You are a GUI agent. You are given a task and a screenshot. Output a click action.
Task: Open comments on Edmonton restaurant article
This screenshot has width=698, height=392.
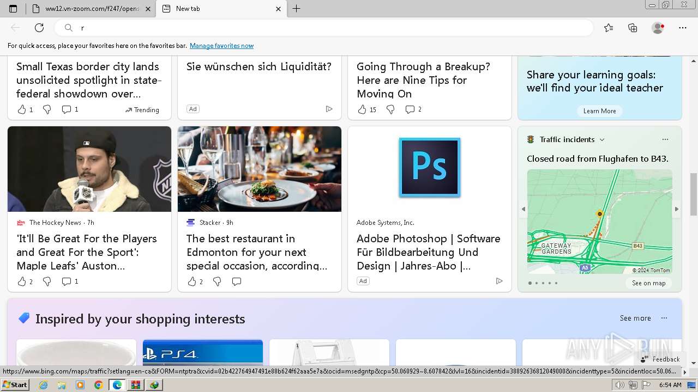point(237,281)
